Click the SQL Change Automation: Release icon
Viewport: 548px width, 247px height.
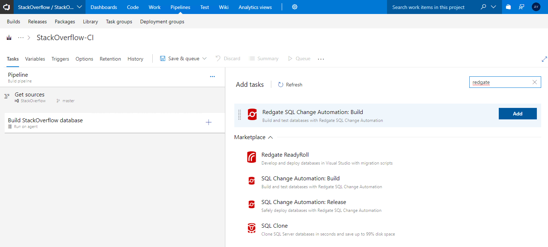click(x=252, y=205)
